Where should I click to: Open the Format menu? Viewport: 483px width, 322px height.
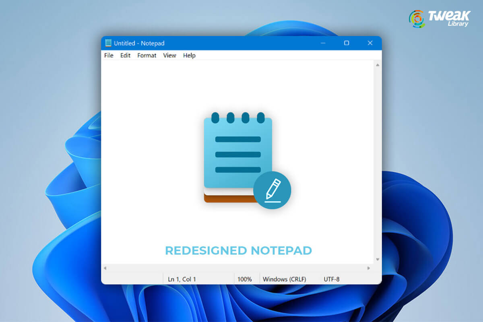tap(147, 56)
